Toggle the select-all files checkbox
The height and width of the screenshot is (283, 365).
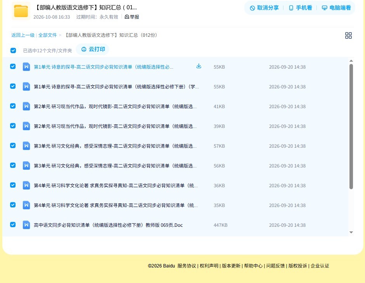pos(13,50)
